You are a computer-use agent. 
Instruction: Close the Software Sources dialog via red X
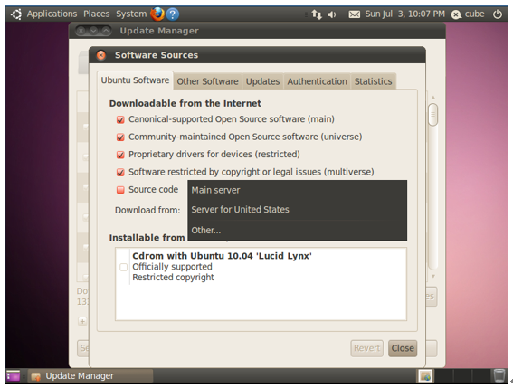pos(101,55)
